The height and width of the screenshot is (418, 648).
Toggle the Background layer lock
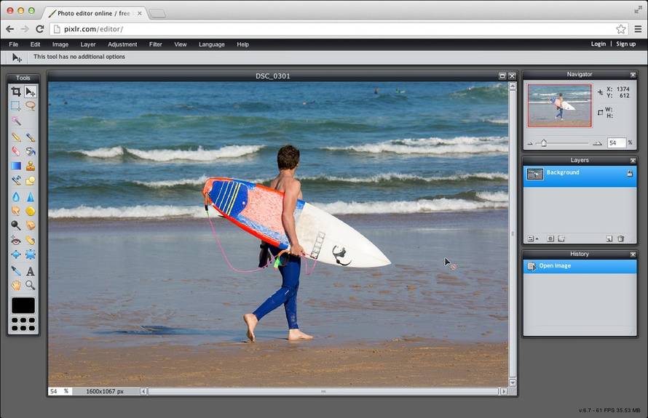(x=629, y=173)
